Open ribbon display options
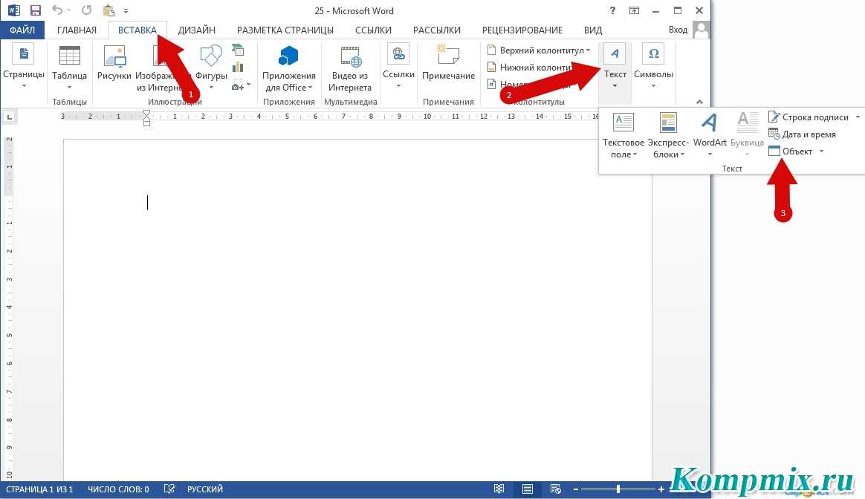The width and height of the screenshot is (865, 499). pos(635,10)
